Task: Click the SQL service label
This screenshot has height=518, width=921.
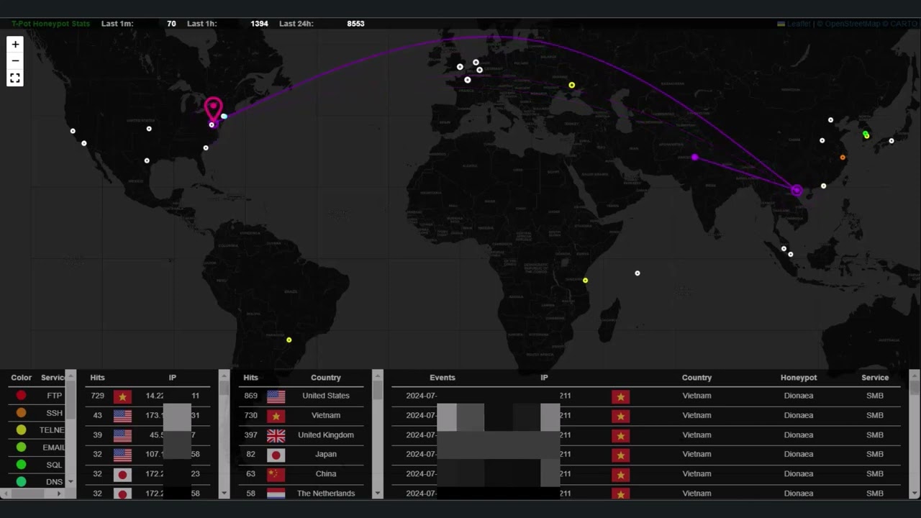Action: click(x=55, y=465)
